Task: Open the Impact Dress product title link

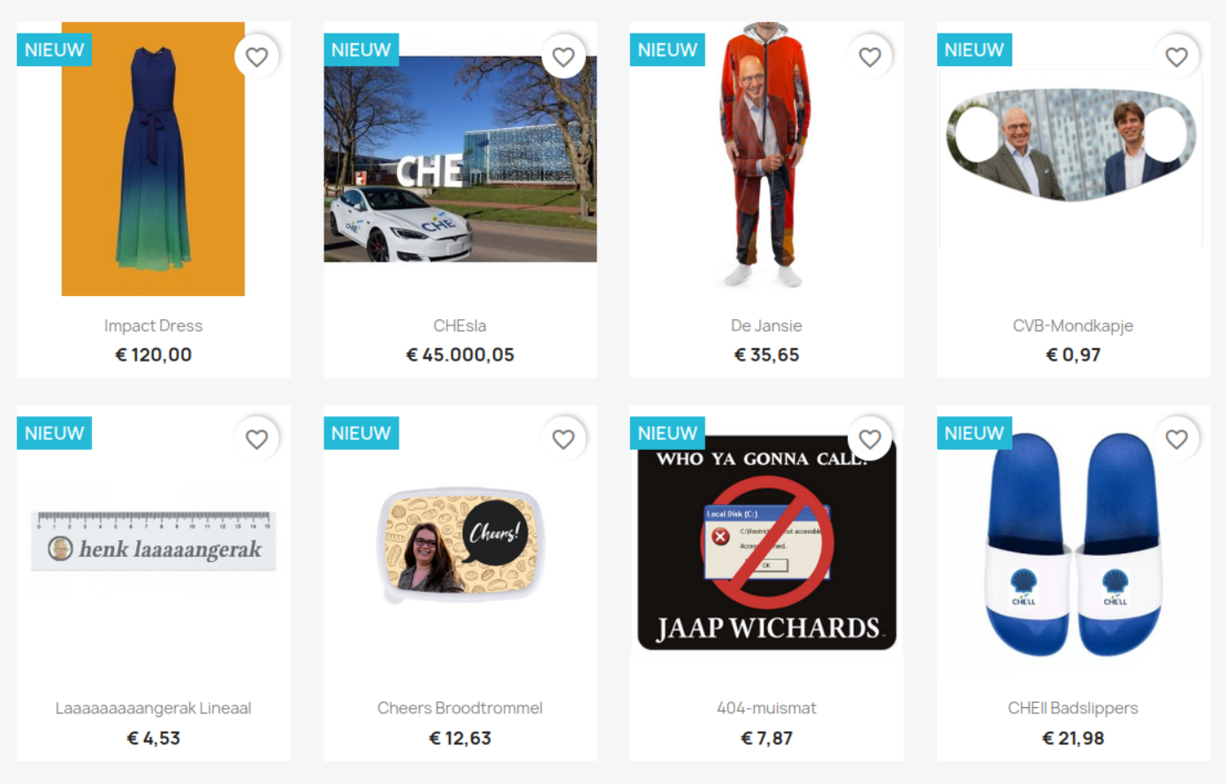Action: tap(153, 326)
